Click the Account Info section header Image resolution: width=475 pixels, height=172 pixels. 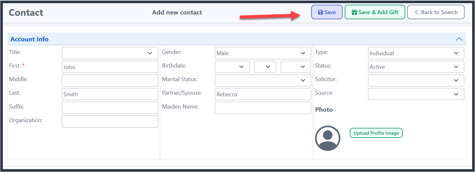[x=237, y=39]
